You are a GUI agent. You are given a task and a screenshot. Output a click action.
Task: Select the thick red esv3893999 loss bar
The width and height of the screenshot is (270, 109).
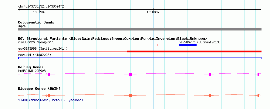[x=194, y=51]
